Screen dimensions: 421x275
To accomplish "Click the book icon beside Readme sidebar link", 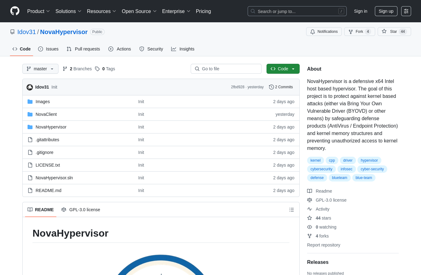I will click(310, 191).
